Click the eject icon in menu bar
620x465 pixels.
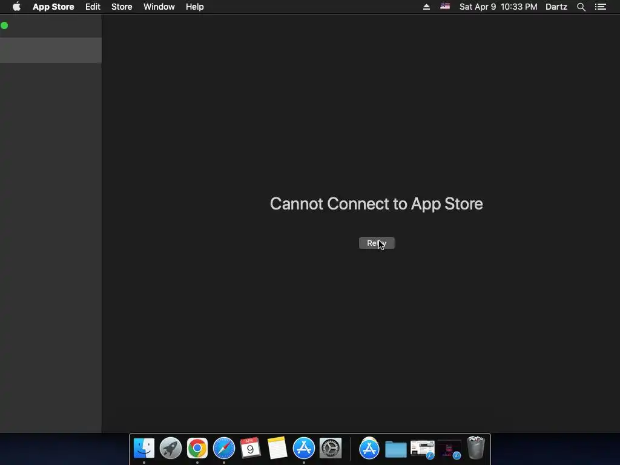426,7
